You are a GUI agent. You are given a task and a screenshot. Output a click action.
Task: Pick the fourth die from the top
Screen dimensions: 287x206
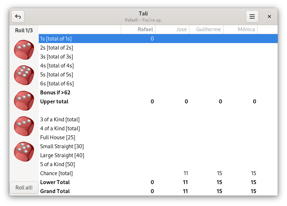tap(24, 126)
